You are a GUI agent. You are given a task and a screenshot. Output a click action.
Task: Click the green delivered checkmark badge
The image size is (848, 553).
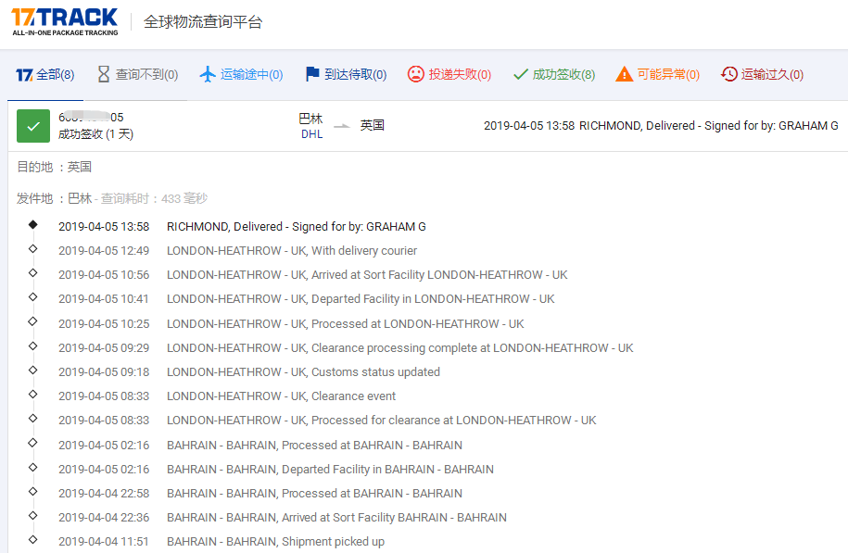(33, 125)
